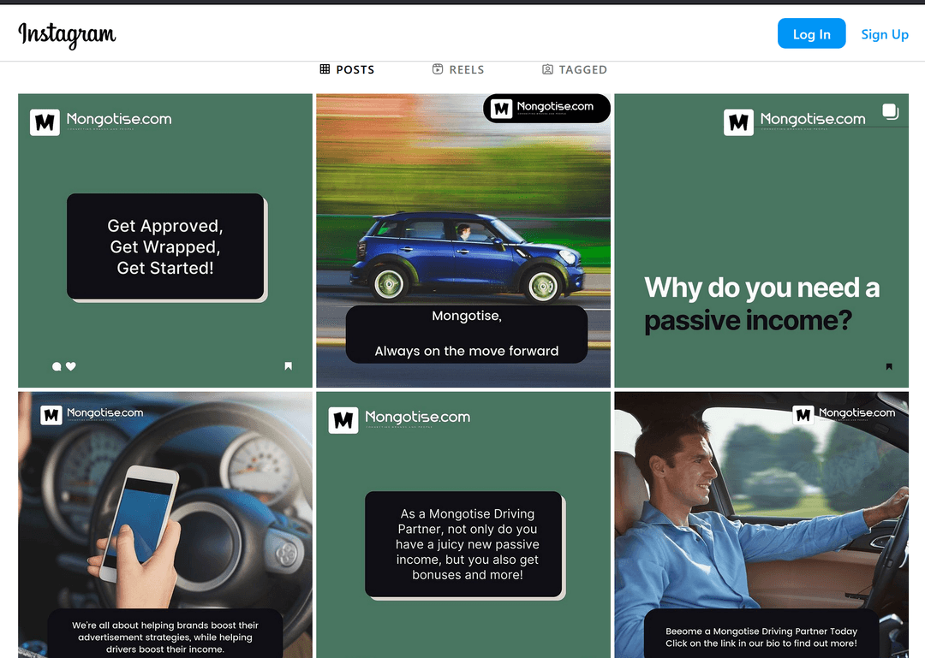Click the comment bubble icon on Get Approved post
This screenshot has width=925, height=658.
click(x=57, y=366)
